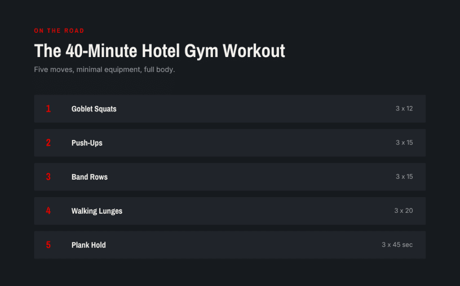Select the Band Rows exercise name
The width and height of the screenshot is (460, 286).
point(89,177)
